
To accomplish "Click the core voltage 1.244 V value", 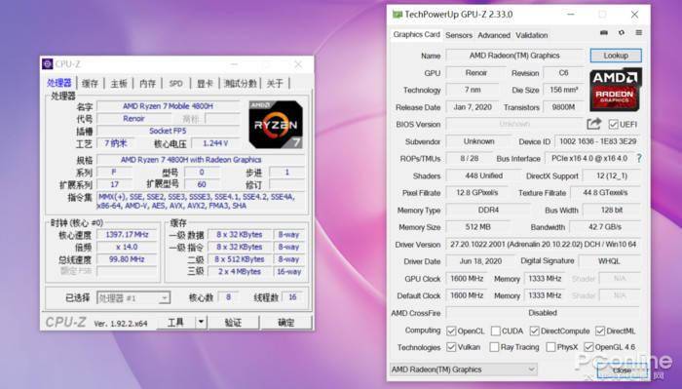I will (215, 143).
